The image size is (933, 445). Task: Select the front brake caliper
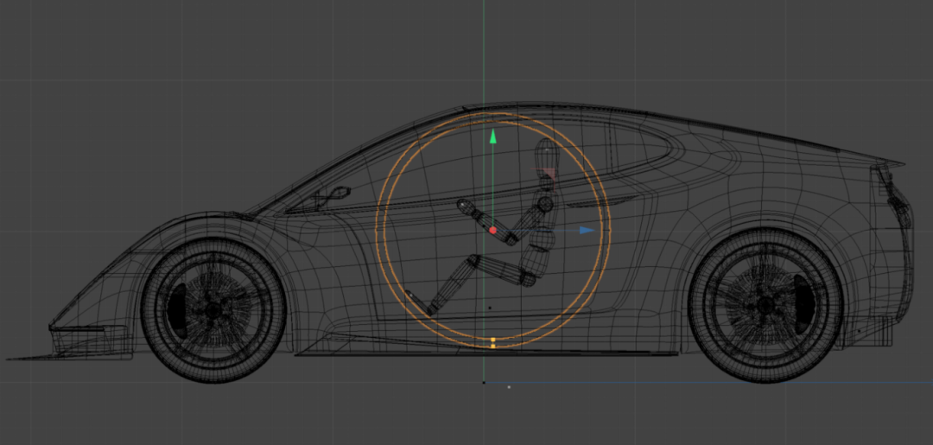click(177, 308)
